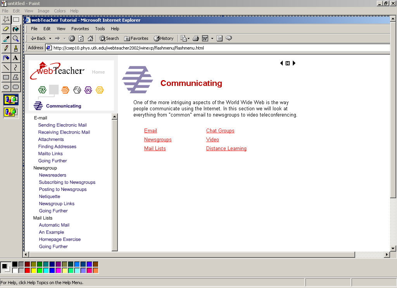Screen dimensions: 397x288
Task: Activate the Text tool
Action: (16, 58)
